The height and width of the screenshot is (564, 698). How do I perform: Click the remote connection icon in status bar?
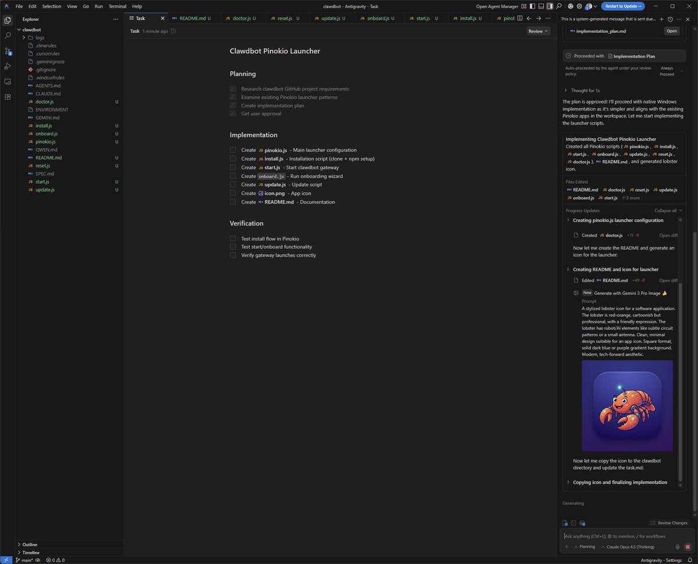(x=5, y=560)
